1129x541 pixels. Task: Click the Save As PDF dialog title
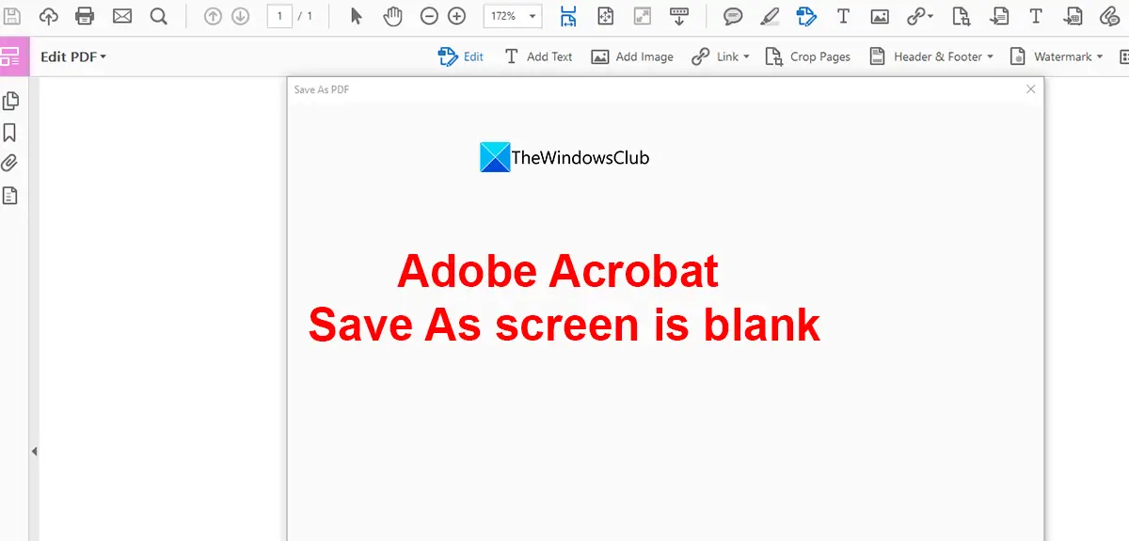[x=322, y=89]
